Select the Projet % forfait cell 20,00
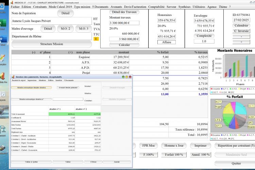The width and height of the screenshot is (255, 170). pos(149,73)
